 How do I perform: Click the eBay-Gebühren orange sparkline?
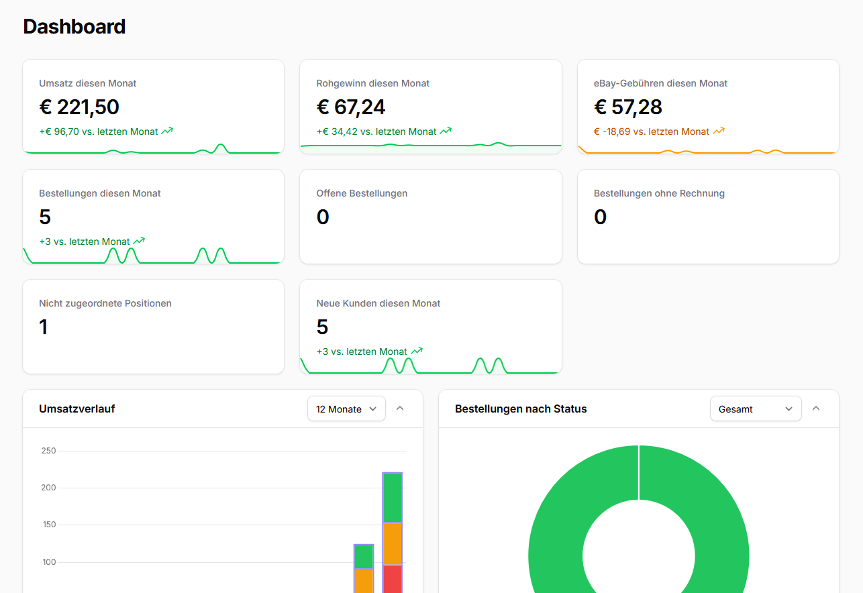tap(708, 151)
